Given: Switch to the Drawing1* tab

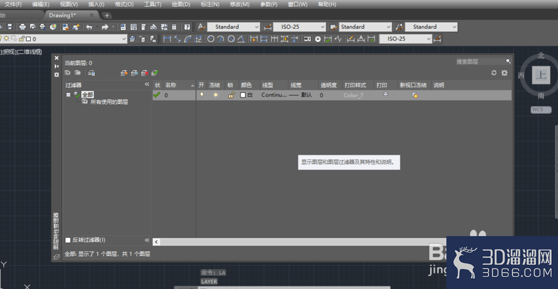Looking at the screenshot, I should [x=62, y=15].
